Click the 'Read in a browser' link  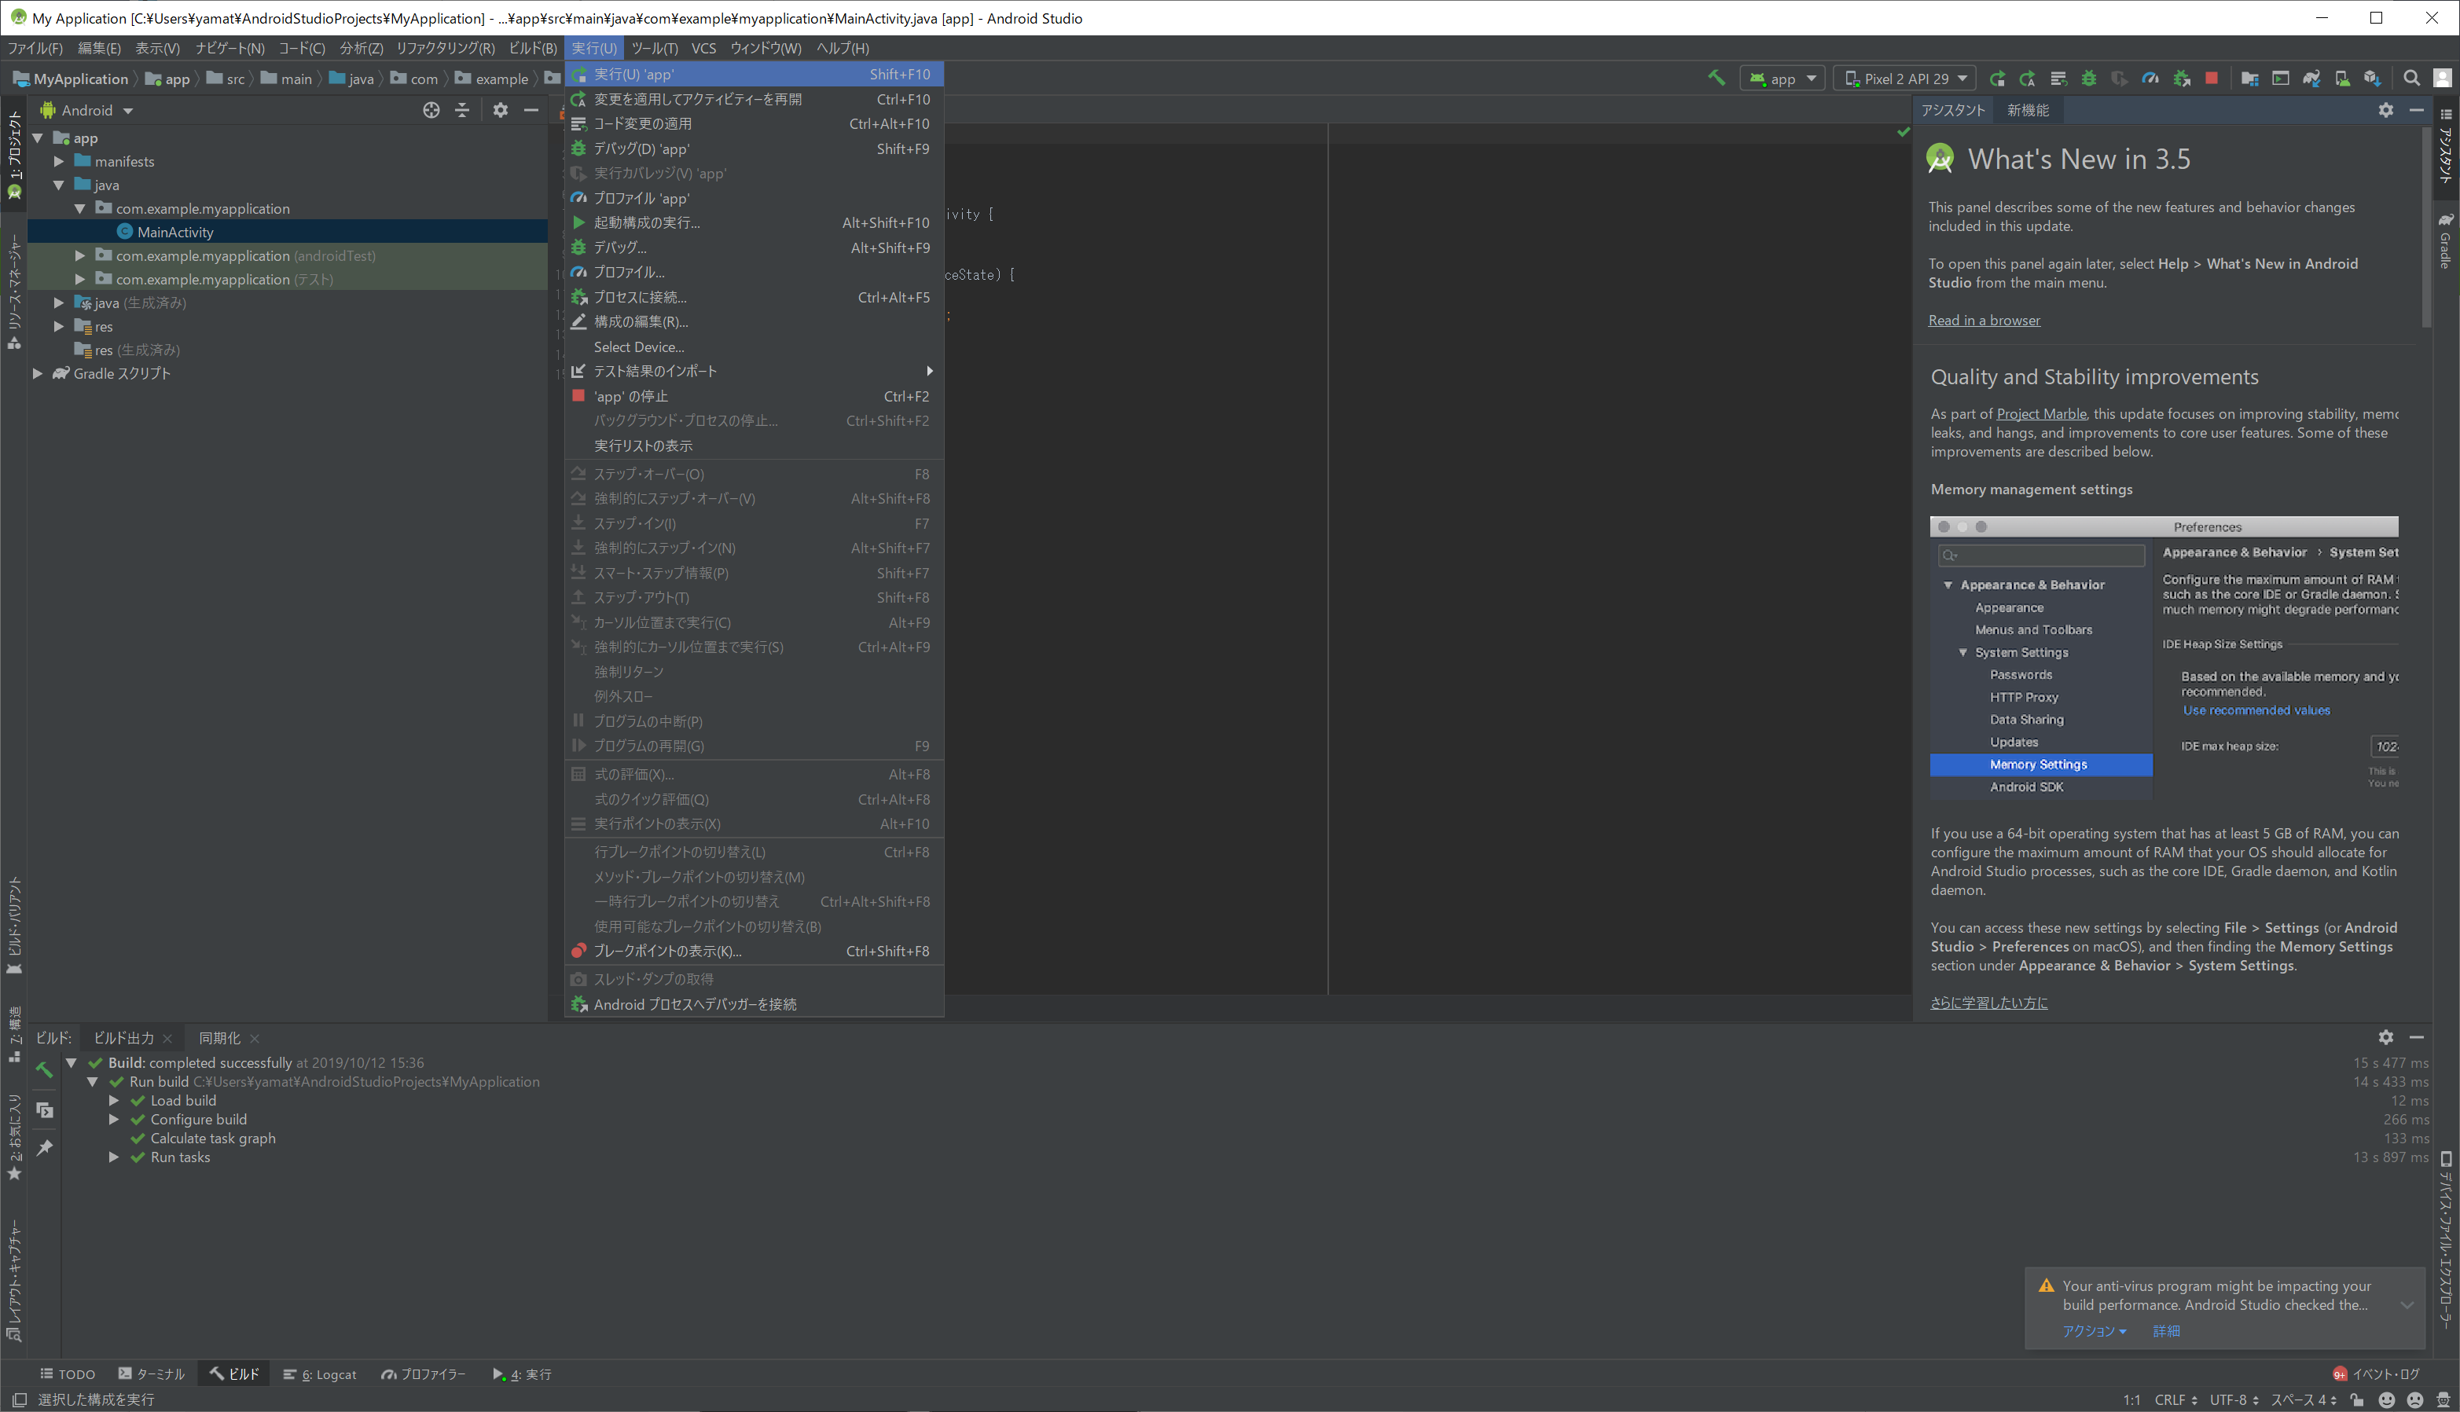1984,320
